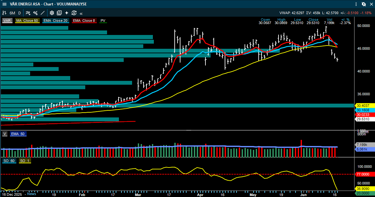Click the -0.5100 change value
Viewport: 375px width, 197px height.
[353, 13]
